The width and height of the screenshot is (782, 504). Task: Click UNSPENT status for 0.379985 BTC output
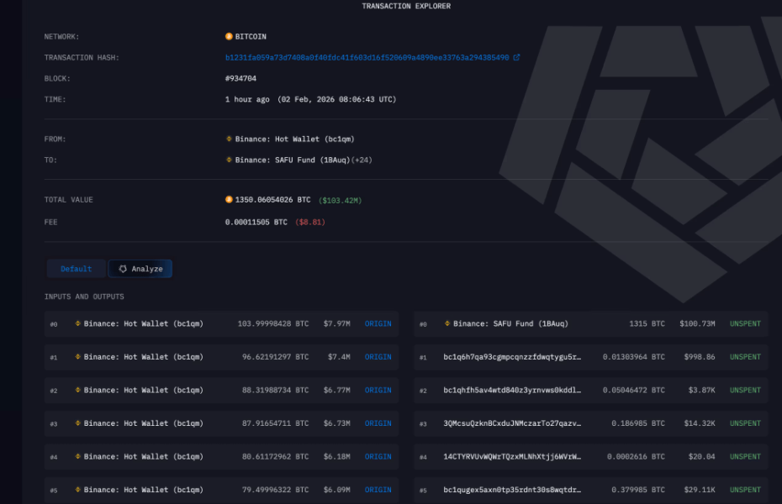click(745, 490)
